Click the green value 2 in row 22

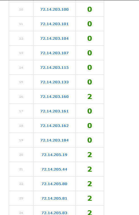pyautogui.click(x=90, y=184)
